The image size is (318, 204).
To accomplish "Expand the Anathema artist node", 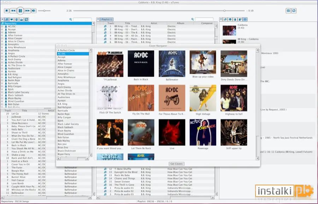I will (2, 50).
